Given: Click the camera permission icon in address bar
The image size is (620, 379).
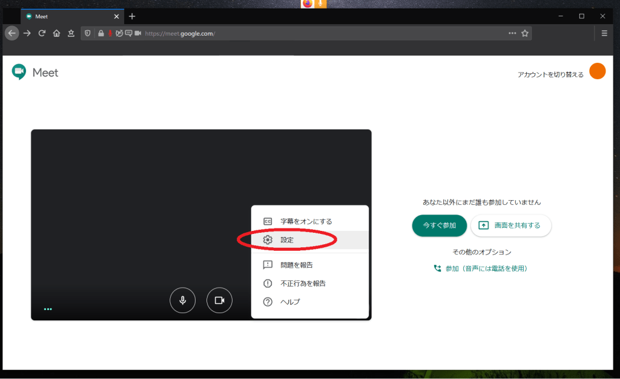Looking at the screenshot, I should click(137, 33).
